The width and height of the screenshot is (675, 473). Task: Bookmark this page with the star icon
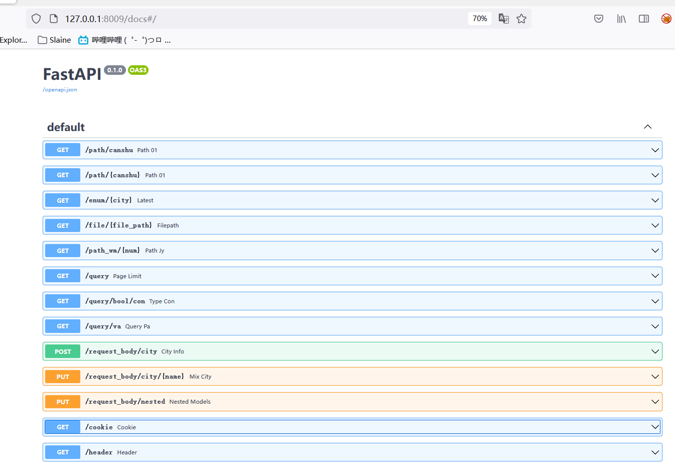[521, 19]
